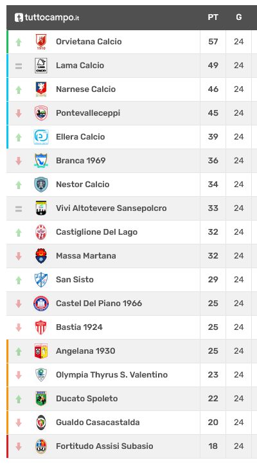The width and height of the screenshot is (257, 465).
Task: Sort table by PT column header
Action: click(x=213, y=17)
